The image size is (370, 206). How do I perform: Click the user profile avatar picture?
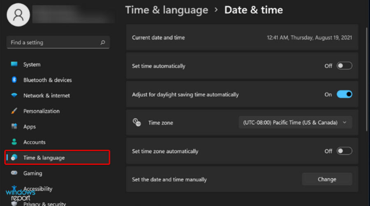(x=18, y=15)
